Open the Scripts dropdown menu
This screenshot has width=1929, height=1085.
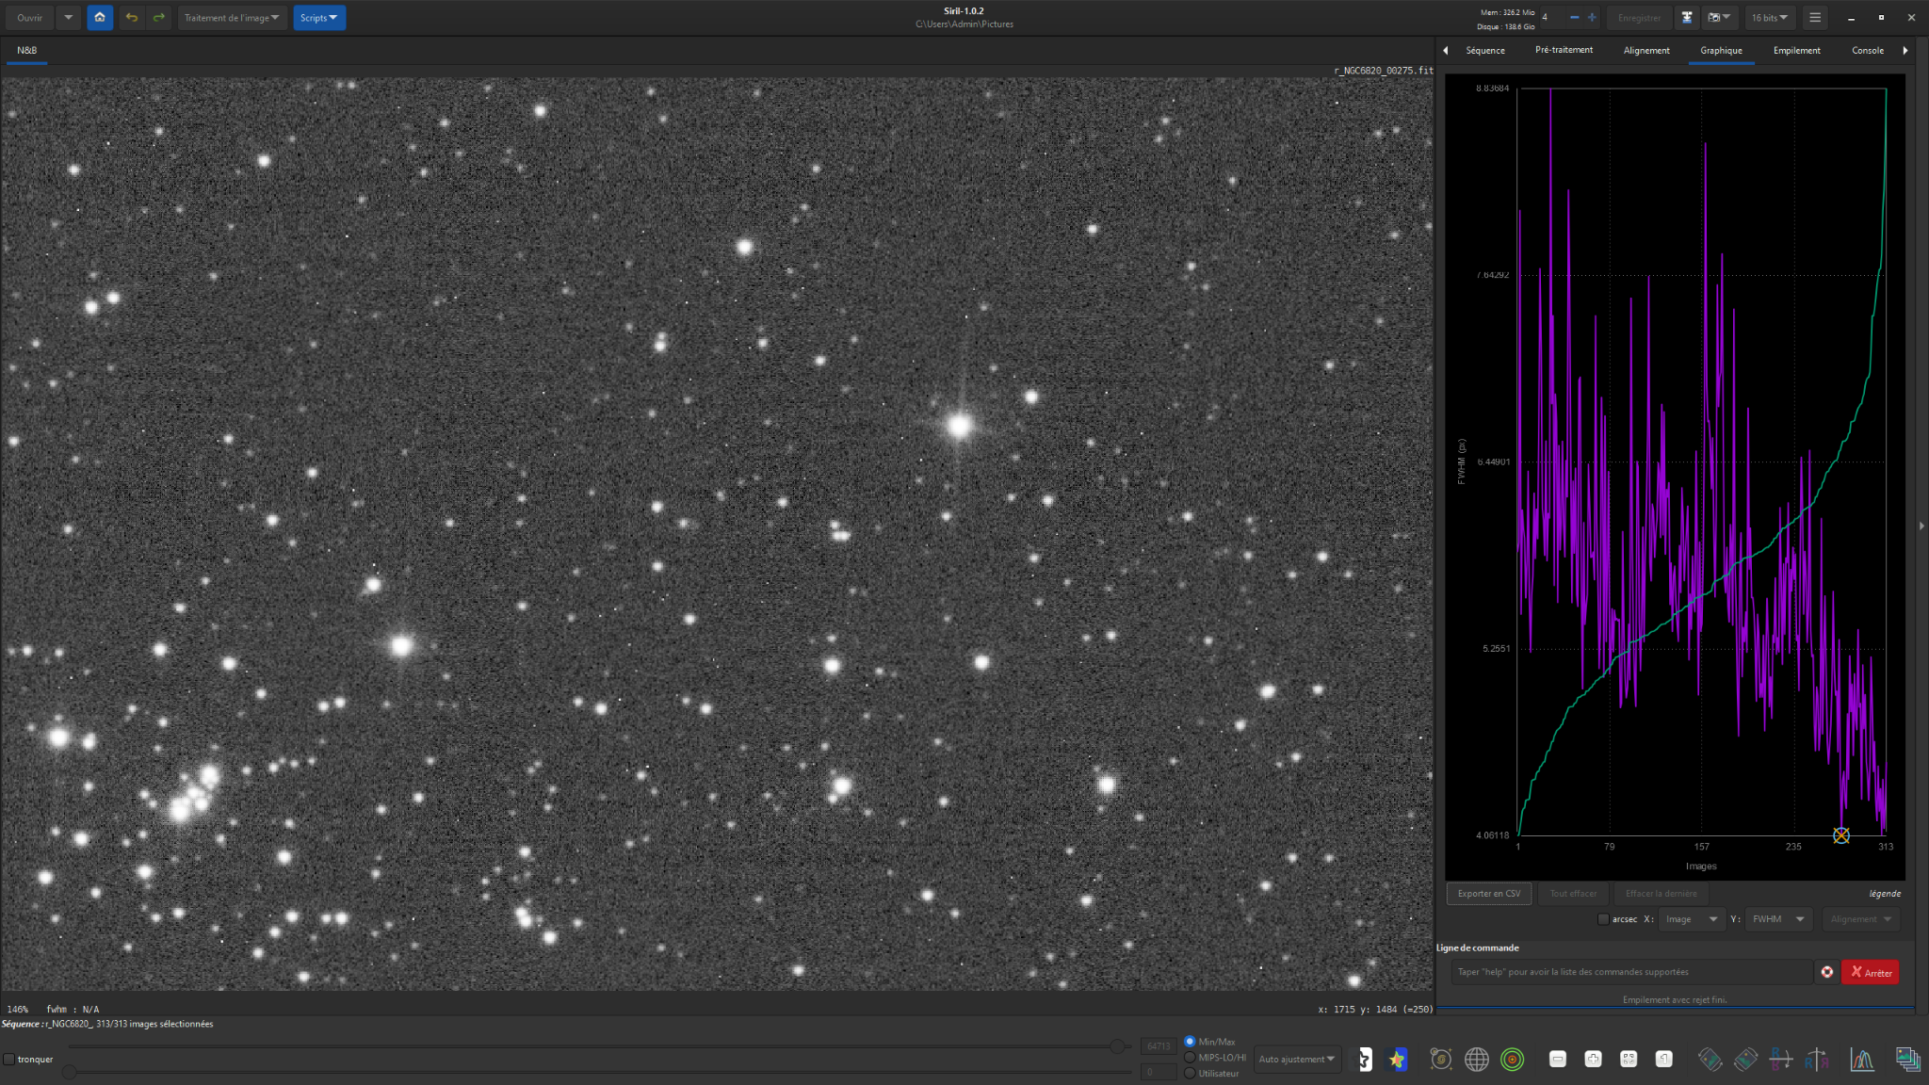tap(319, 18)
